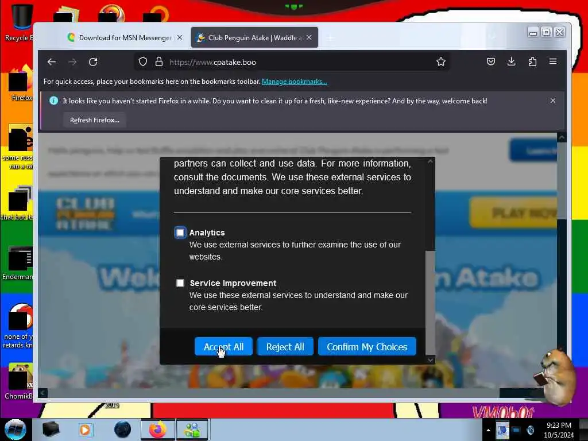Click Reject All cookies button
Viewport: 588px width, 441px height.
[285, 347]
